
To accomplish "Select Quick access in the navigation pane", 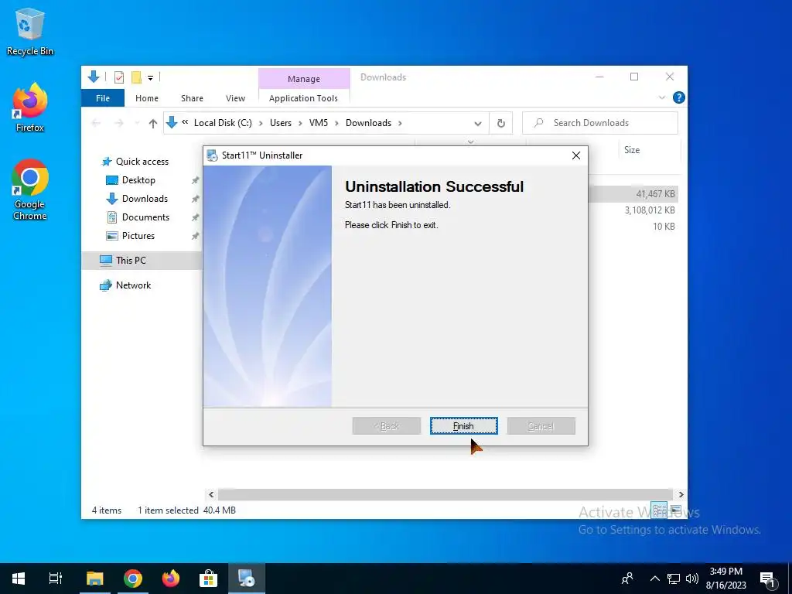I will [142, 161].
